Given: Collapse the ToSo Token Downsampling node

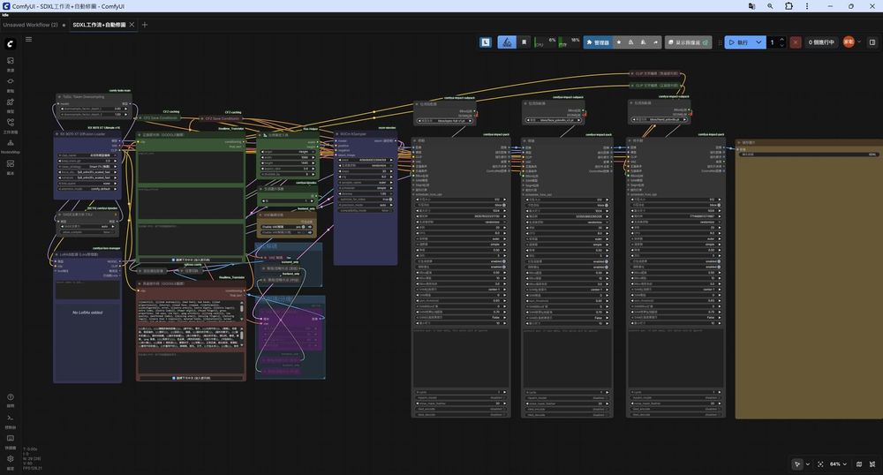Looking at the screenshot, I should coord(59,97).
